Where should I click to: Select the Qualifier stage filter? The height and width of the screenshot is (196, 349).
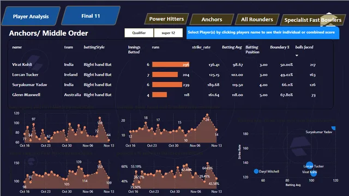pos(139,33)
